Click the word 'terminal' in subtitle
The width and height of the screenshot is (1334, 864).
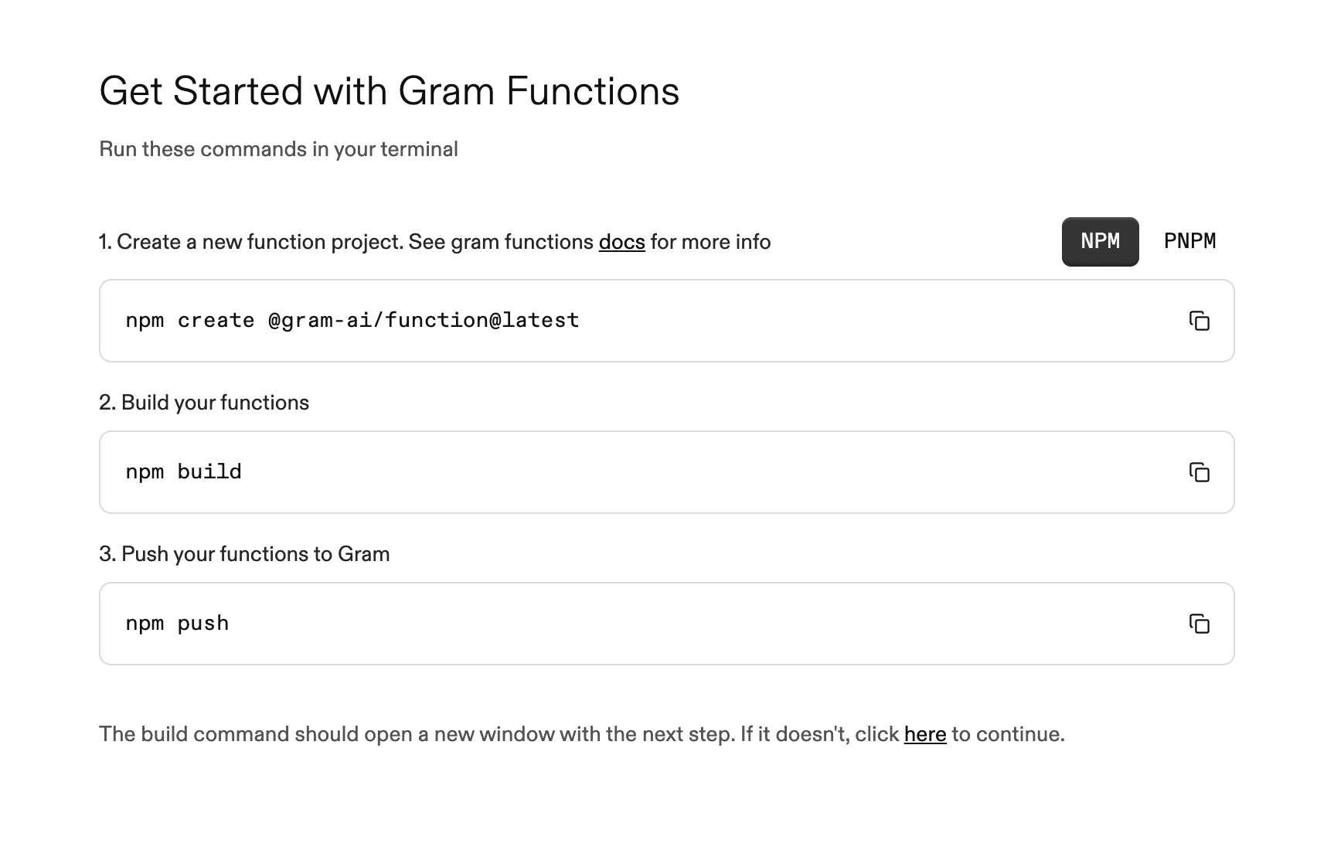coord(420,148)
